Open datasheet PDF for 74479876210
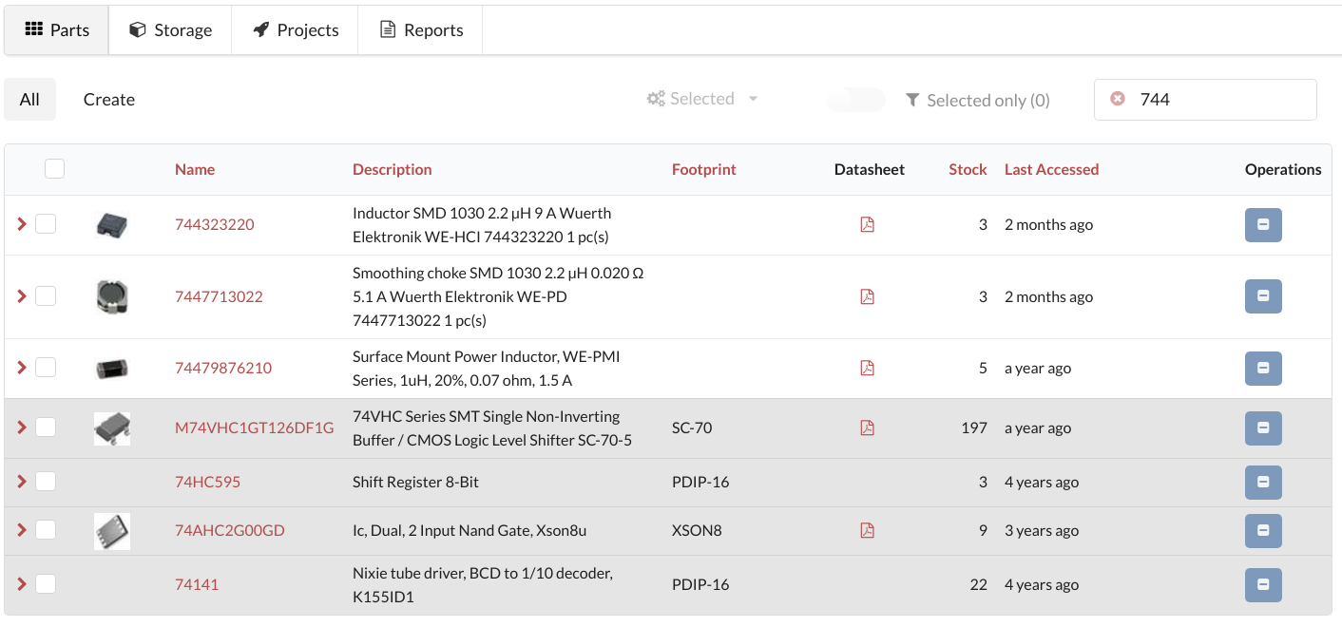This screenshot has height=627, width=1342. click(x=867, y=368)
